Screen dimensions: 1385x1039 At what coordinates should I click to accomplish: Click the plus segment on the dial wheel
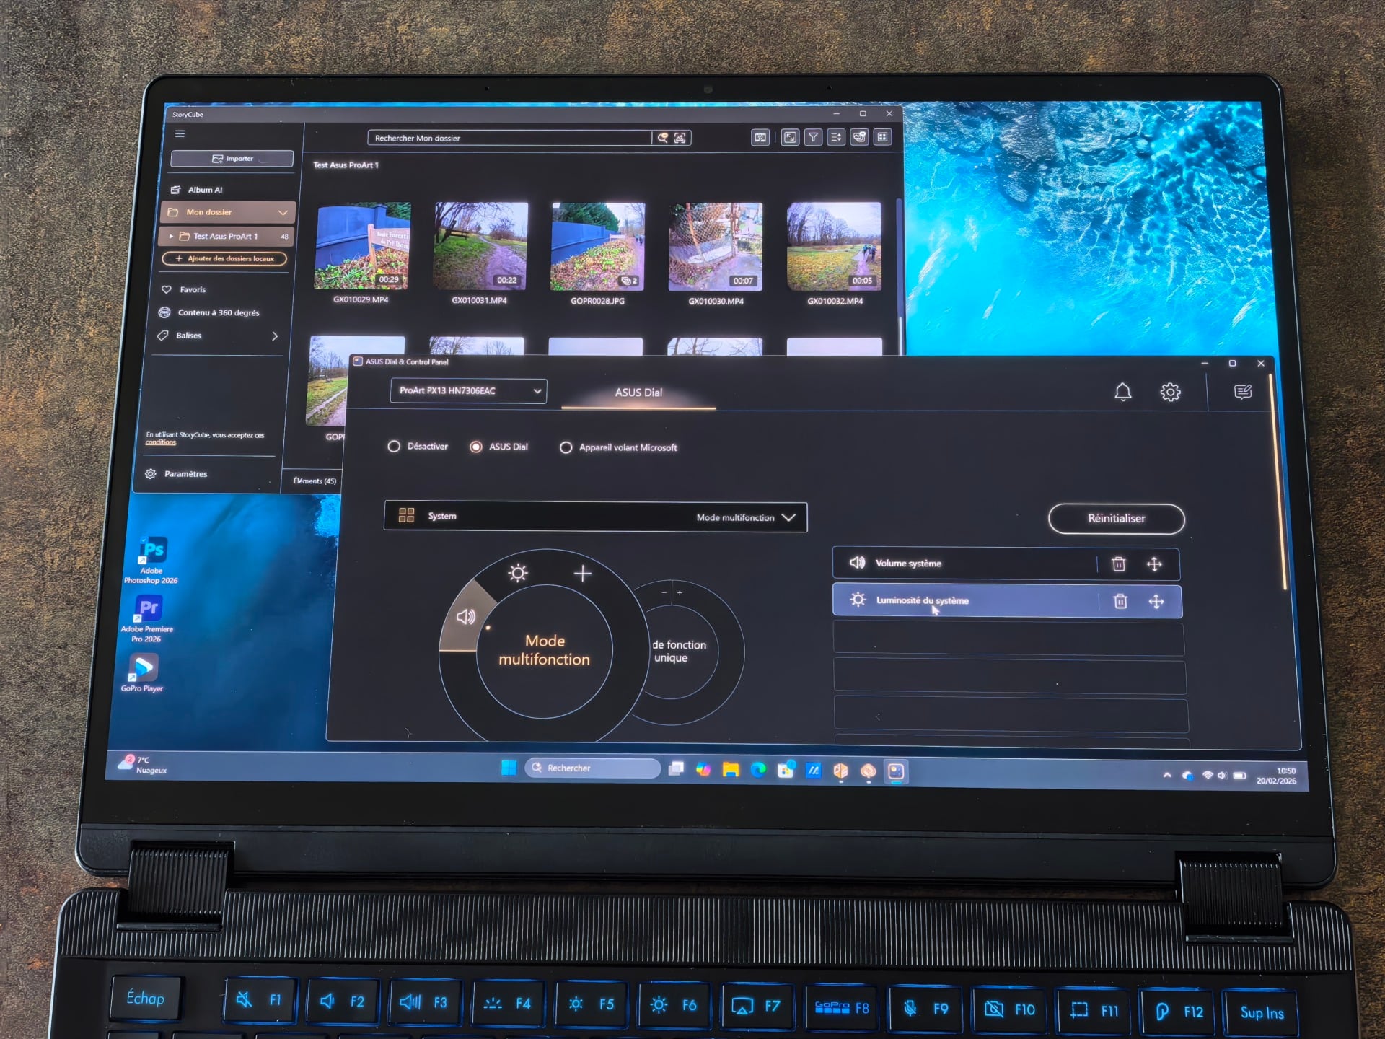coord(583,574)
